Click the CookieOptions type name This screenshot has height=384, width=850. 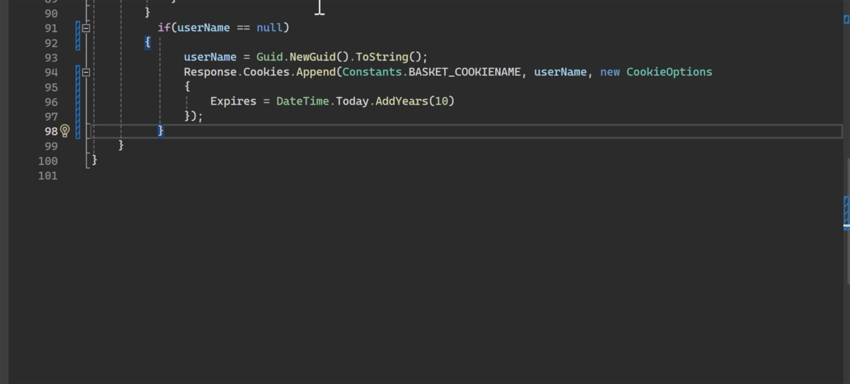[x=669, y=72]
